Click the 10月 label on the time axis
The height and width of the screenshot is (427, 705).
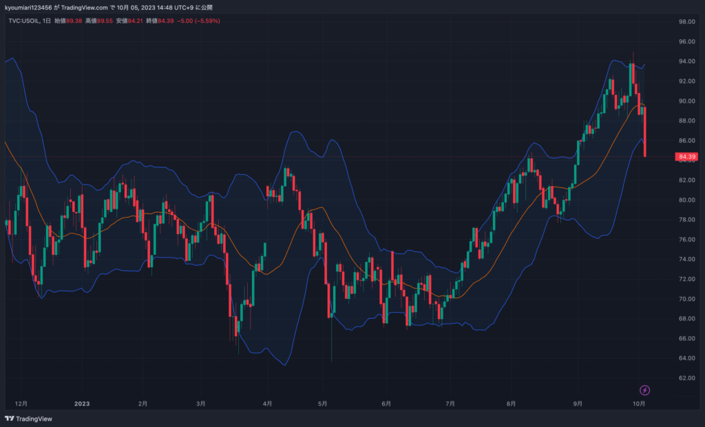coord(639,404)
